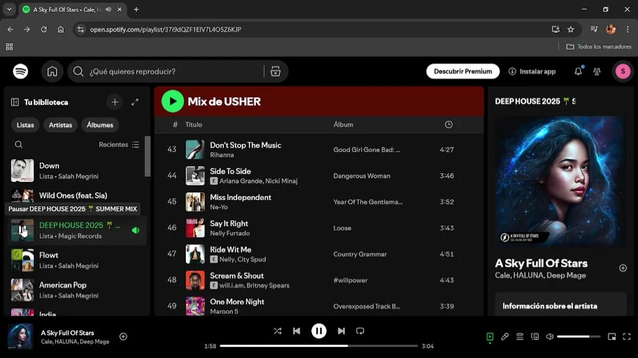Connect to a device icon

pyautogui.click(x=535, y=337)
